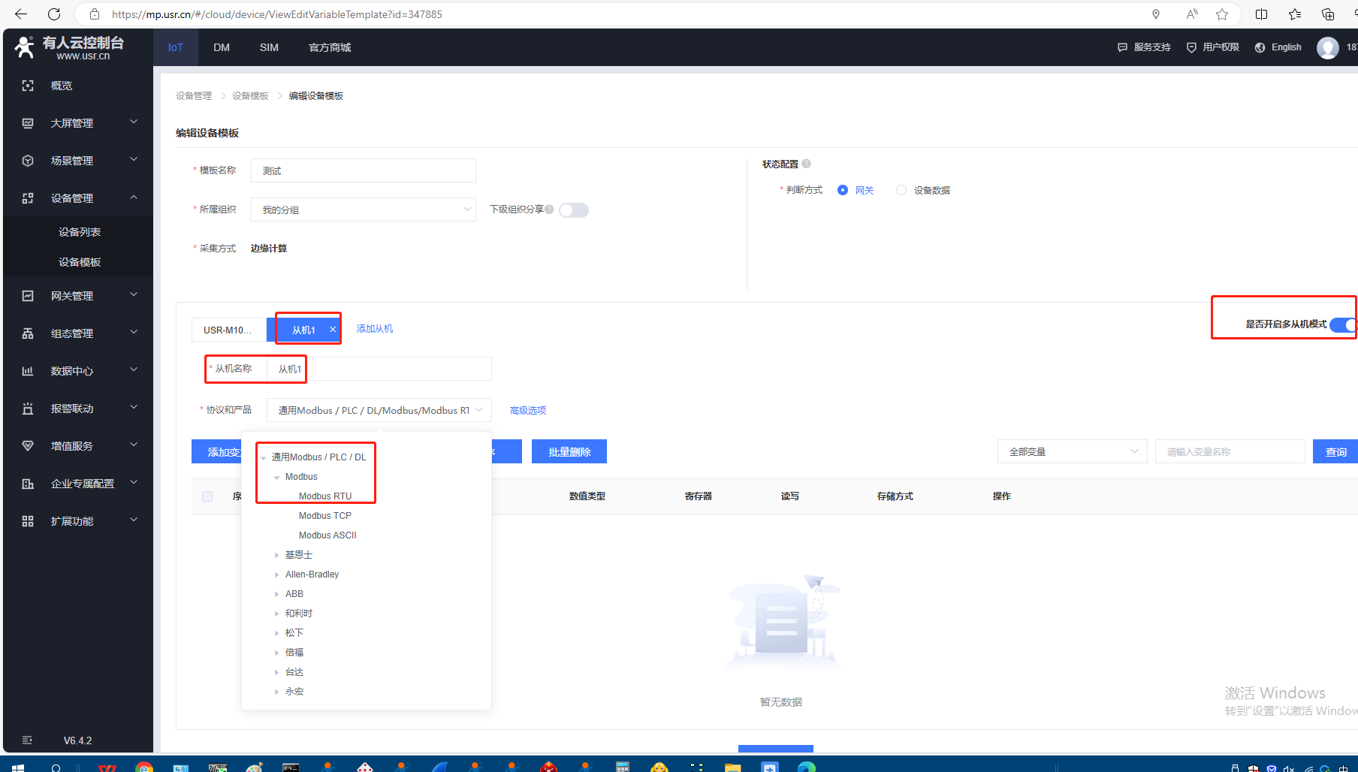Click the user avatar in header

(x=1327, y=47)
